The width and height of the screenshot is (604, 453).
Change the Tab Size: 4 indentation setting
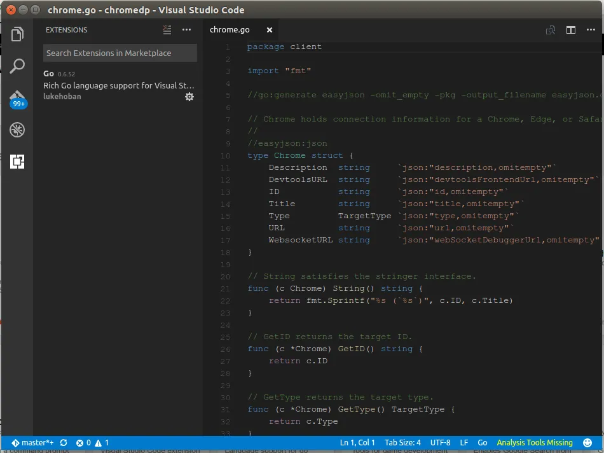[402, 443]
